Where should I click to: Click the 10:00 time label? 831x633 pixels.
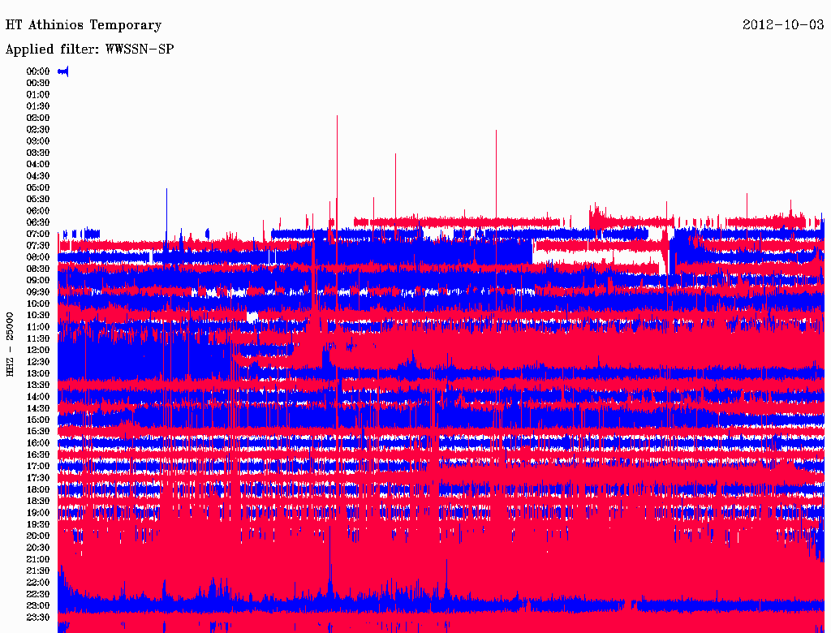38,304
